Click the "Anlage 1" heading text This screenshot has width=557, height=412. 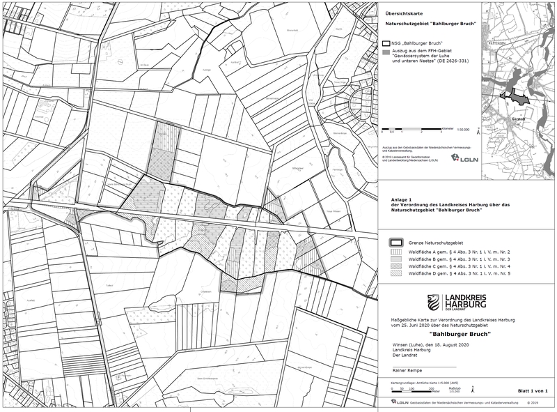click(392, 198)
